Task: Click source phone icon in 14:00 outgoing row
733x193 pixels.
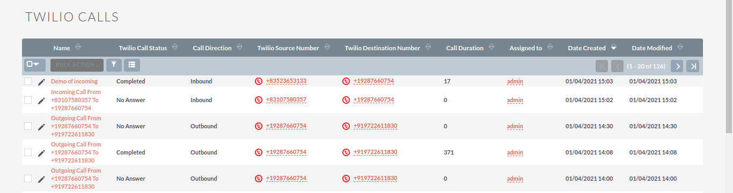Action: point(259,179)
